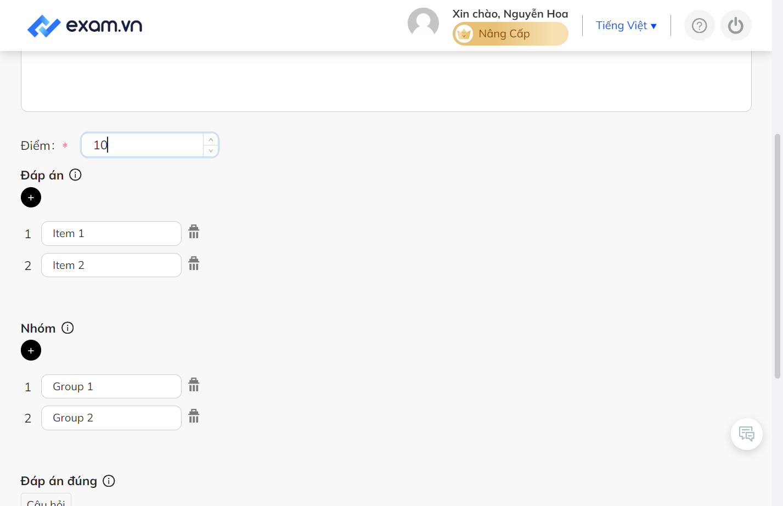Screen dimensions: 783x506
Task: Click the Group 1 text field
Action: 111,386
